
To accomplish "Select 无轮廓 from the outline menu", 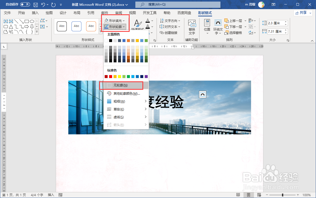I will 120,85.
